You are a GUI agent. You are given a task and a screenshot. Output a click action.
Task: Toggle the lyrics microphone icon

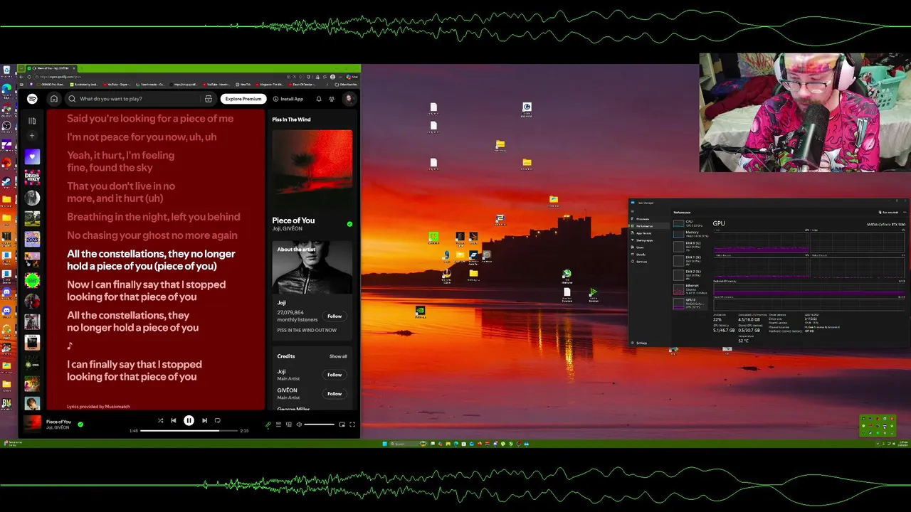(x=268, y=425)
